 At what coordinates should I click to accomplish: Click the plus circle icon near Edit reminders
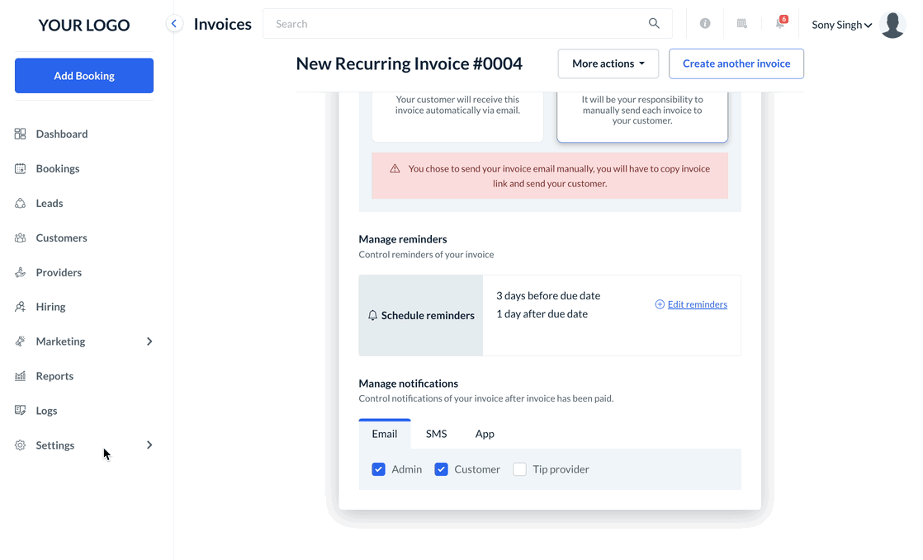click(660, 304)
